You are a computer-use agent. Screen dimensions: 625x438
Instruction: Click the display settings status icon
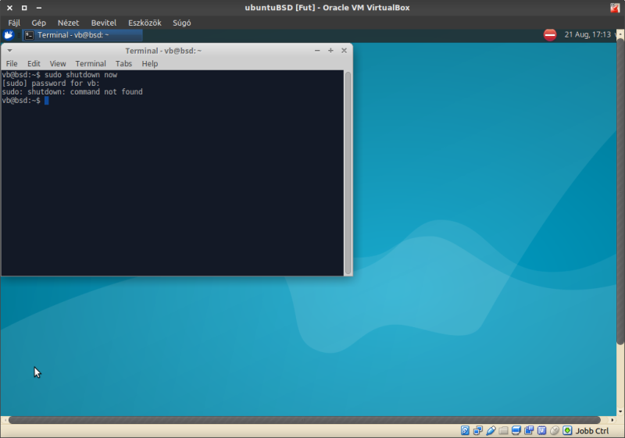coord(516,430)
